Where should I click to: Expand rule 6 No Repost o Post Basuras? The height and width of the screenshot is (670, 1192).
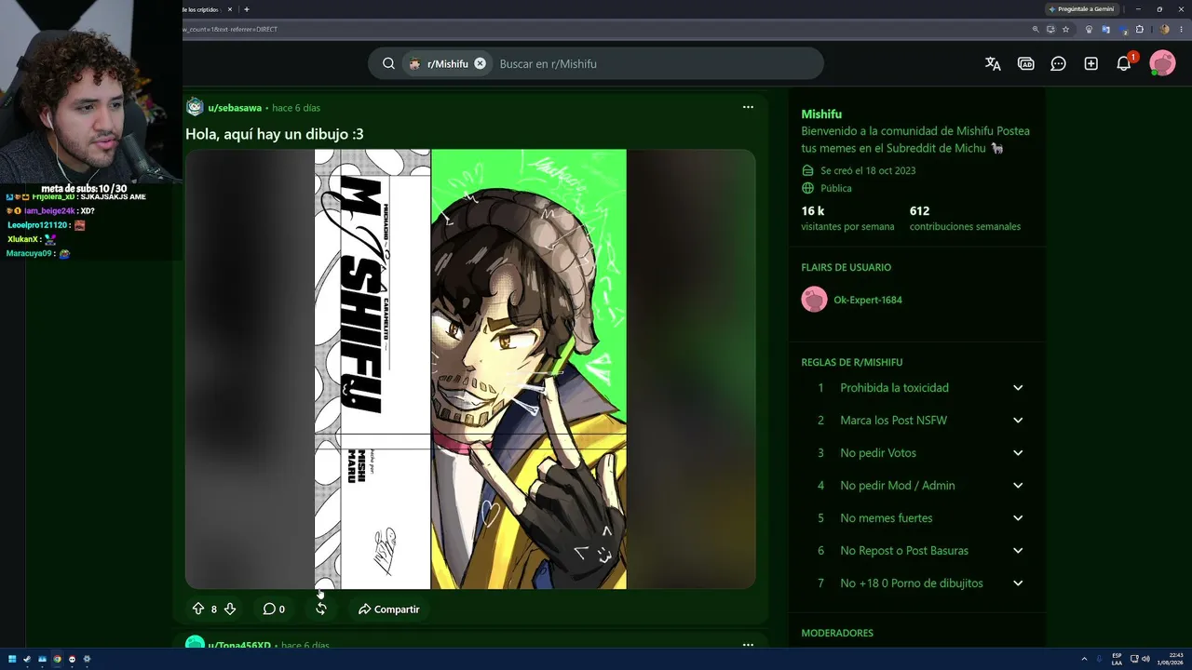pyautogui.click(x=1018, y=551)
